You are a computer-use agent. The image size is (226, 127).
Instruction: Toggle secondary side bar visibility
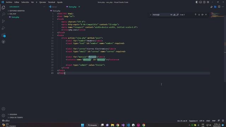pos(204,2)
